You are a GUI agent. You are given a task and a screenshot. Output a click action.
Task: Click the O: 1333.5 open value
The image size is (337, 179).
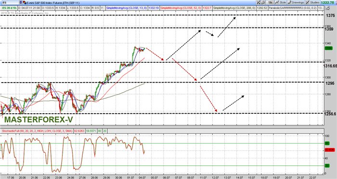[x=48, y=8]
